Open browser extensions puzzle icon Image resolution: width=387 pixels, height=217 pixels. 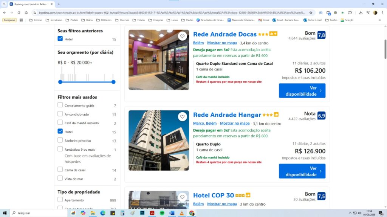350,12
